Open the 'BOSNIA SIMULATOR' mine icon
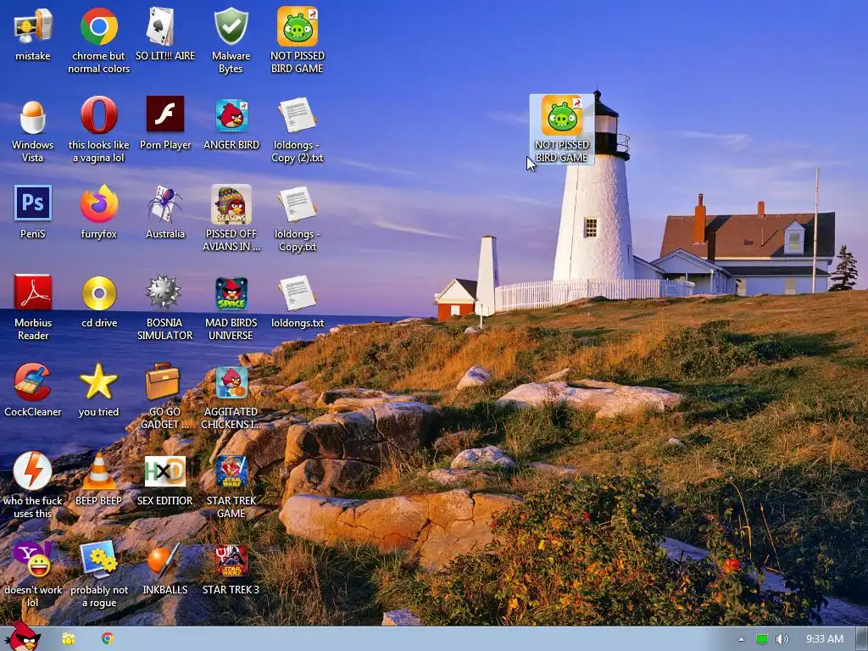Image resolution: width=868 pixels, height=651 pixels. (x=165, y=292)
